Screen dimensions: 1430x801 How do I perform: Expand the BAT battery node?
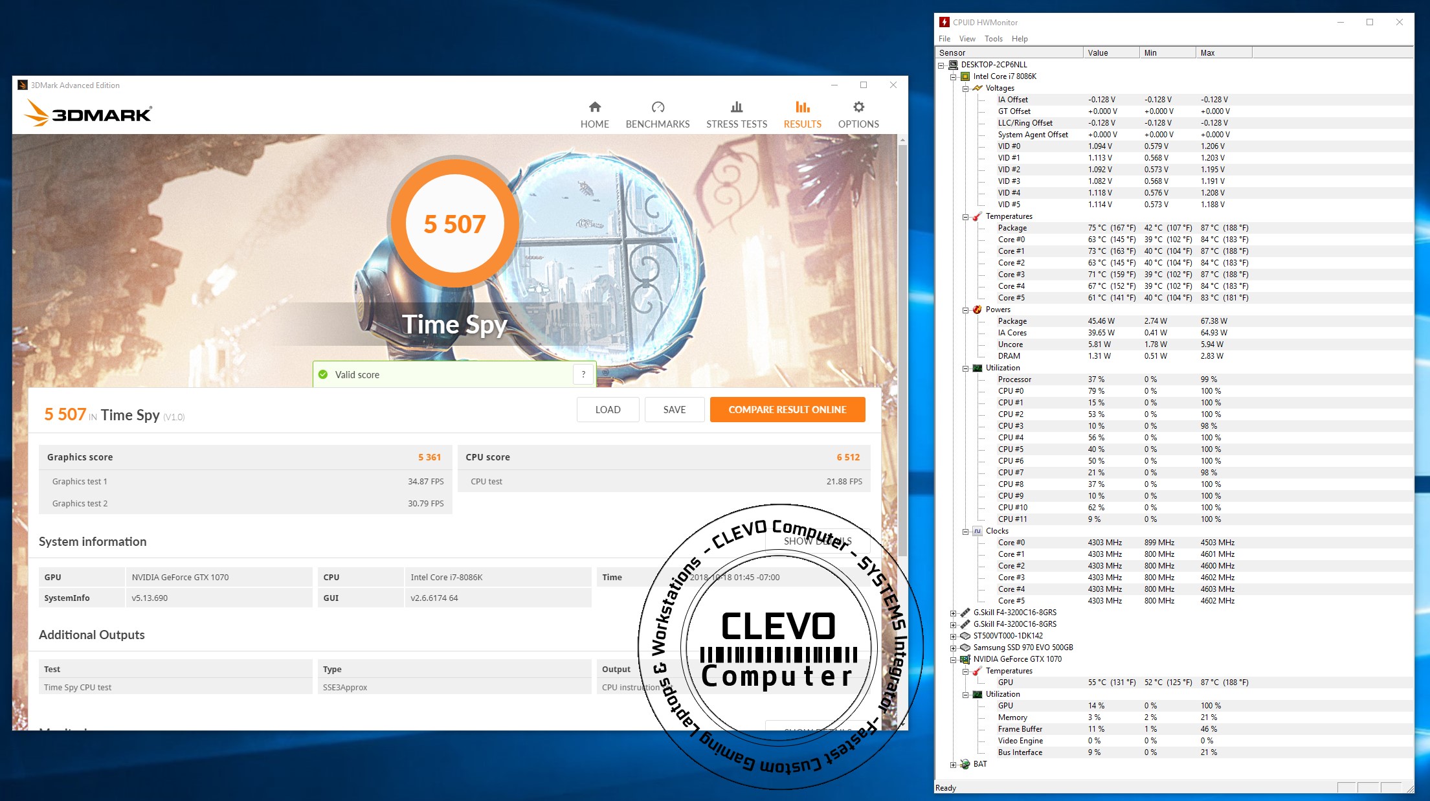pyautogui.click(x=953, y=764)
